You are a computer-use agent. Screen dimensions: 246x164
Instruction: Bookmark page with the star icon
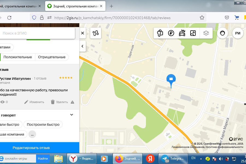[x=202, y=17]
